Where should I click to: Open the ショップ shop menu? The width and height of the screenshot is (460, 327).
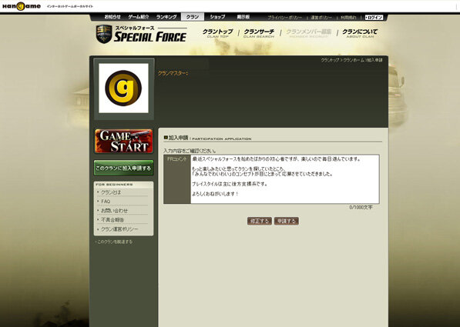coord(217,17)
